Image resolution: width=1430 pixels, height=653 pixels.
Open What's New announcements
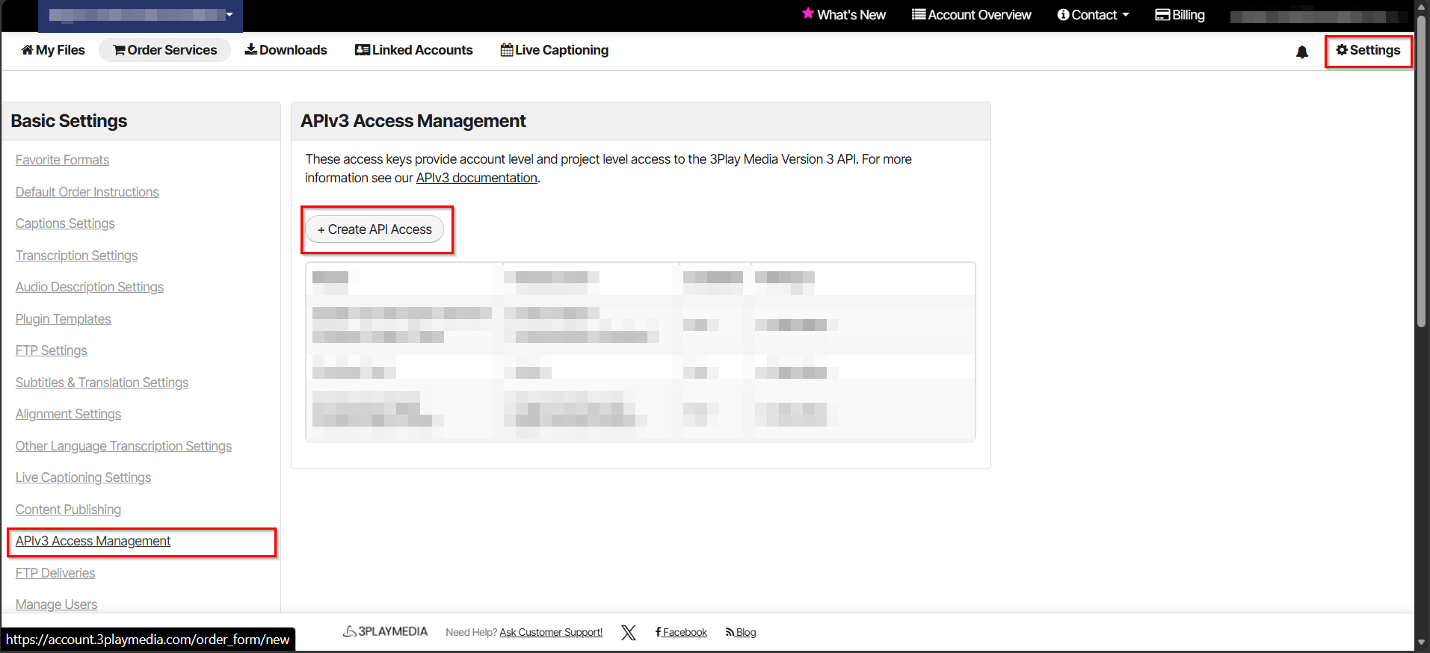click(x=843, y=15)
